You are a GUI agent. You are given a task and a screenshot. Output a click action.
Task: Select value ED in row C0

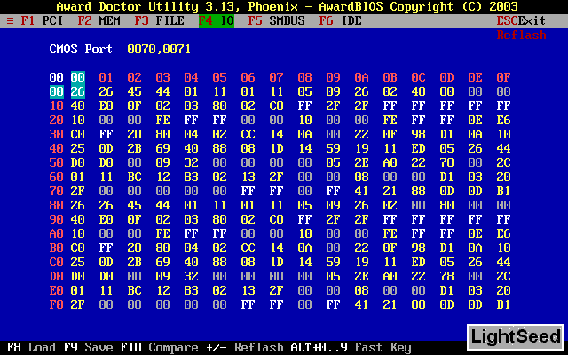[418, 263]
